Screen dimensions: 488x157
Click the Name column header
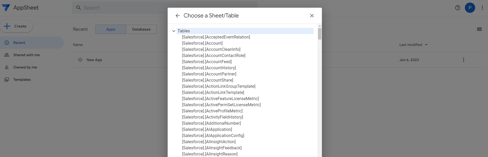[x=78, y=45]
